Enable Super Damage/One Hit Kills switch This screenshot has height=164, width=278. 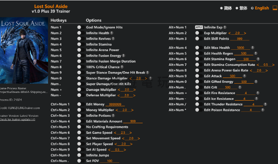click(x=81, y=84)
